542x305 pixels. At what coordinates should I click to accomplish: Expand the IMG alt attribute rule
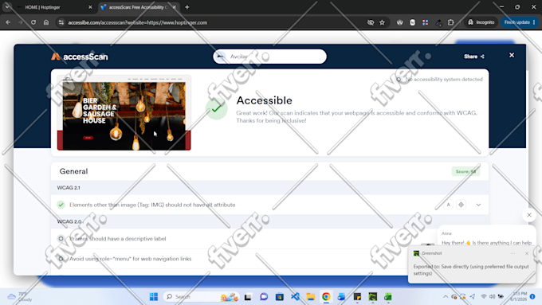[478, 205]
